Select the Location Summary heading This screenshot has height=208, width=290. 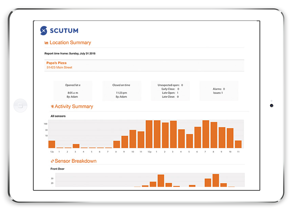(70, 43)
